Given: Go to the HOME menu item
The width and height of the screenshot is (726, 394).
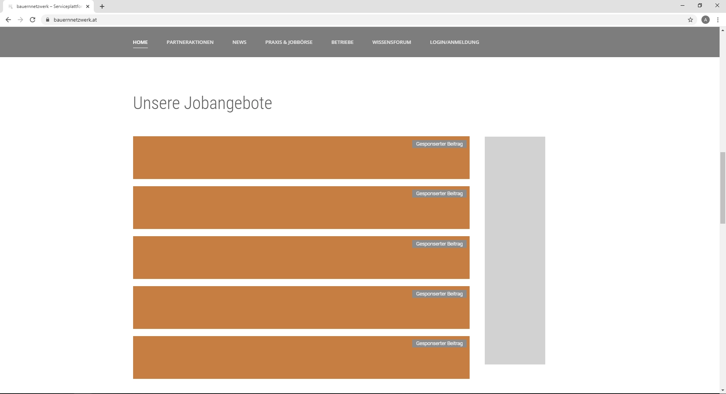Looking at the screenshot, I should (140, 42).
